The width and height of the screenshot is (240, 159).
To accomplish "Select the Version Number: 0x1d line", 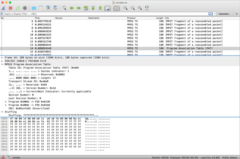I will click(x=32, y=88).
